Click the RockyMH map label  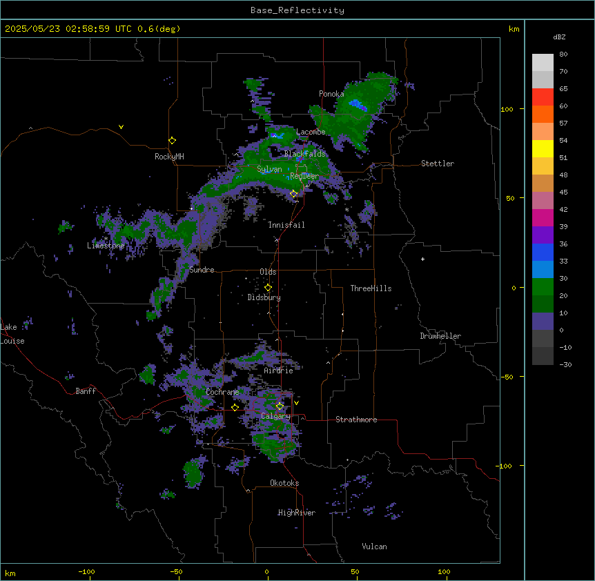(x=169, y=157)
